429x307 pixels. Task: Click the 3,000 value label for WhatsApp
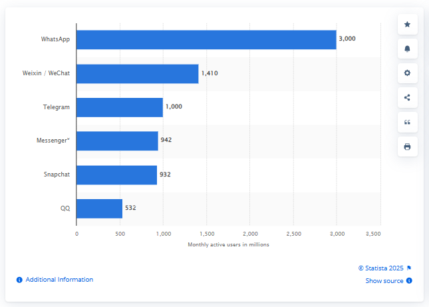[347, 39]
